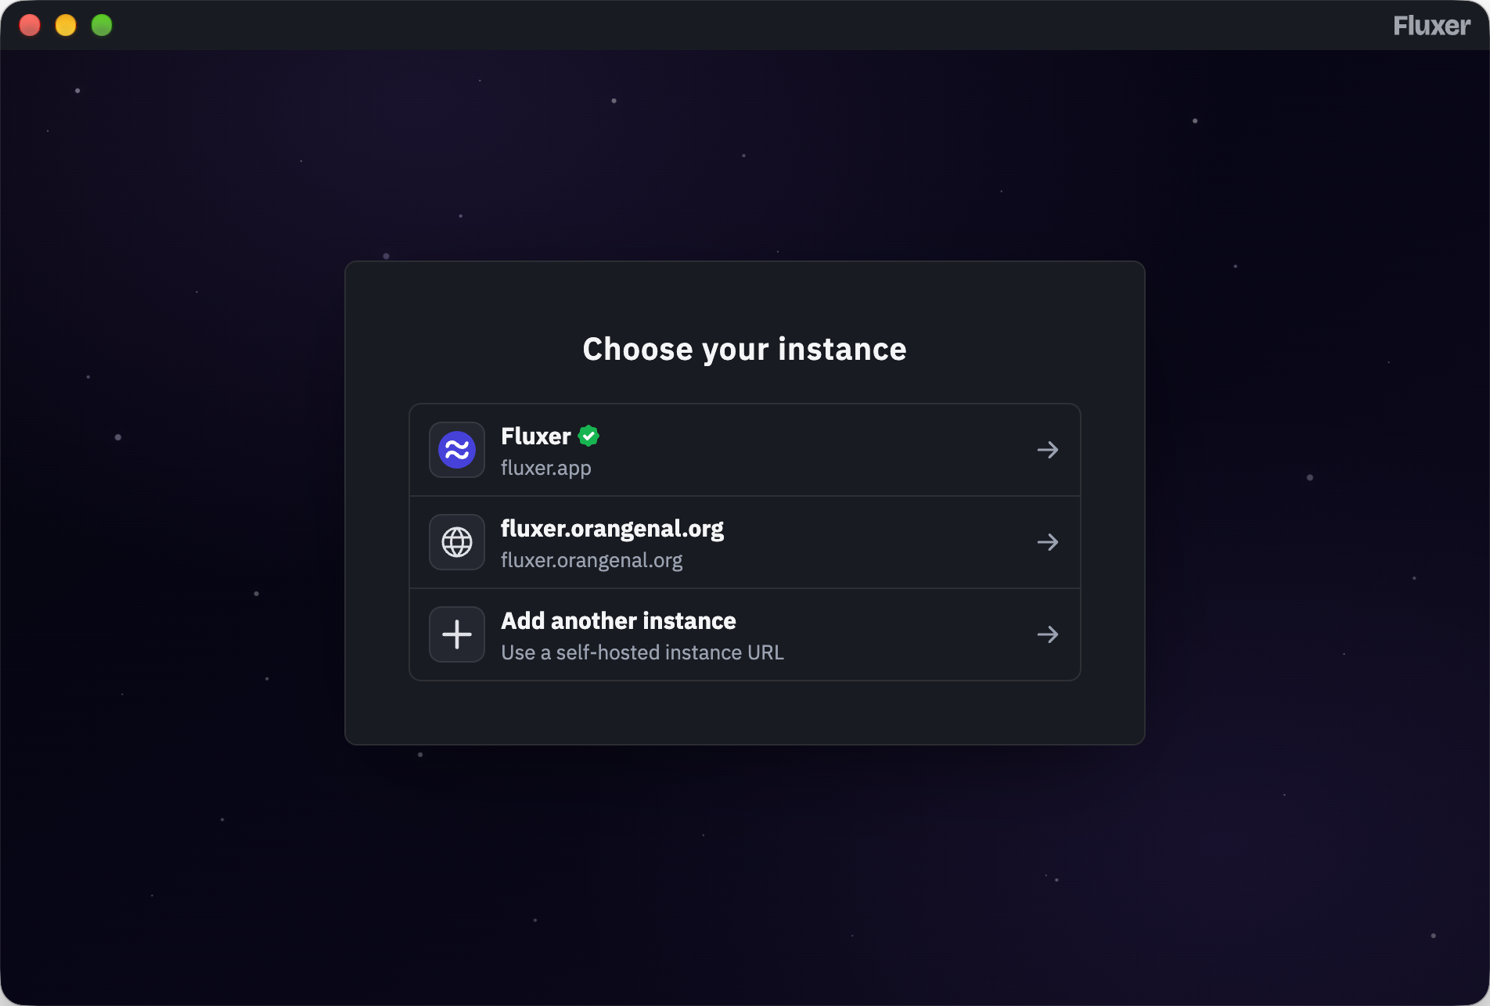Click 'Use a self-hosted instance URL' text
1490x1006 pixels.
642,652
